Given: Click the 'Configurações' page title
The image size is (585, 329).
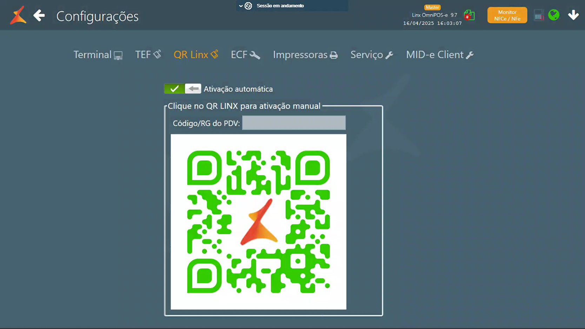Looking at the screenshot, I should pyautogui.click(x=97, y=16).
